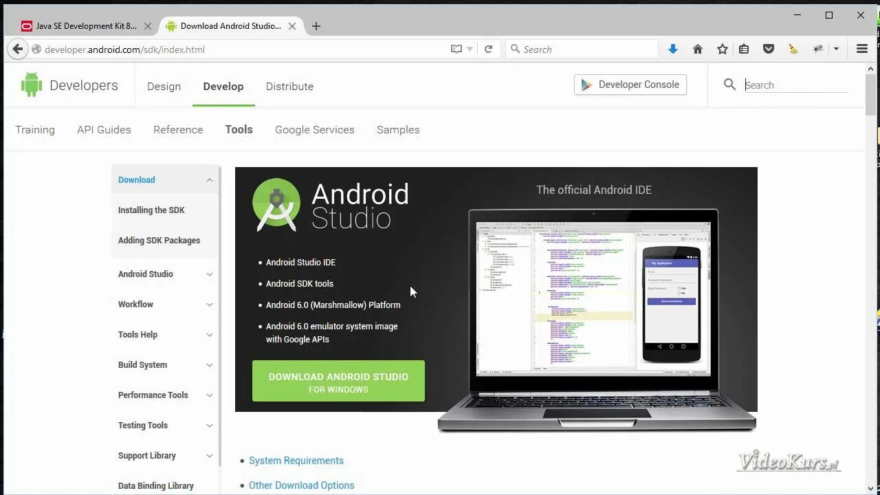Click the broom cleaner toolbar icon
The height and width of the screenshot is (495, 880).
click(x=793, y=49)
